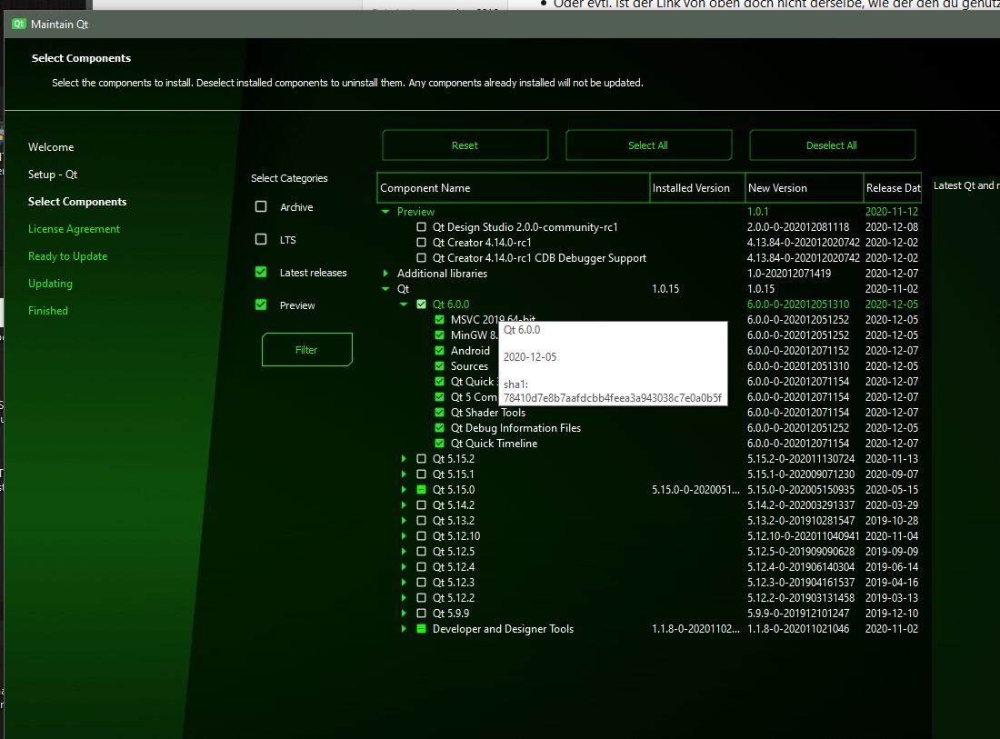
Task: Check the Qt 5.13.2 checkbox
Action: 421,520
